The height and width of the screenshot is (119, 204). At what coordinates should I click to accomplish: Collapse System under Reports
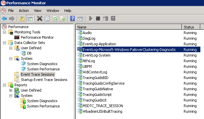pyautogui.click(x=11, y=96)
